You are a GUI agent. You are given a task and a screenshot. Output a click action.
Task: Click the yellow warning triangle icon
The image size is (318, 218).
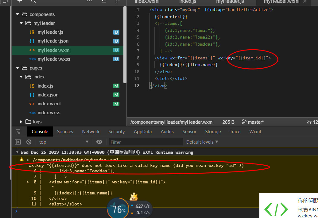point(22,160)
